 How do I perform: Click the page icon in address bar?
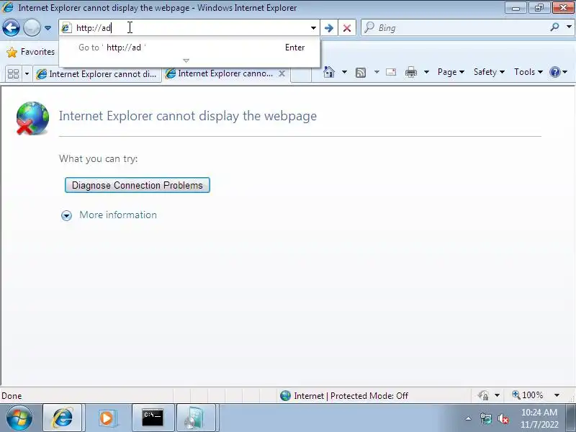66,28
